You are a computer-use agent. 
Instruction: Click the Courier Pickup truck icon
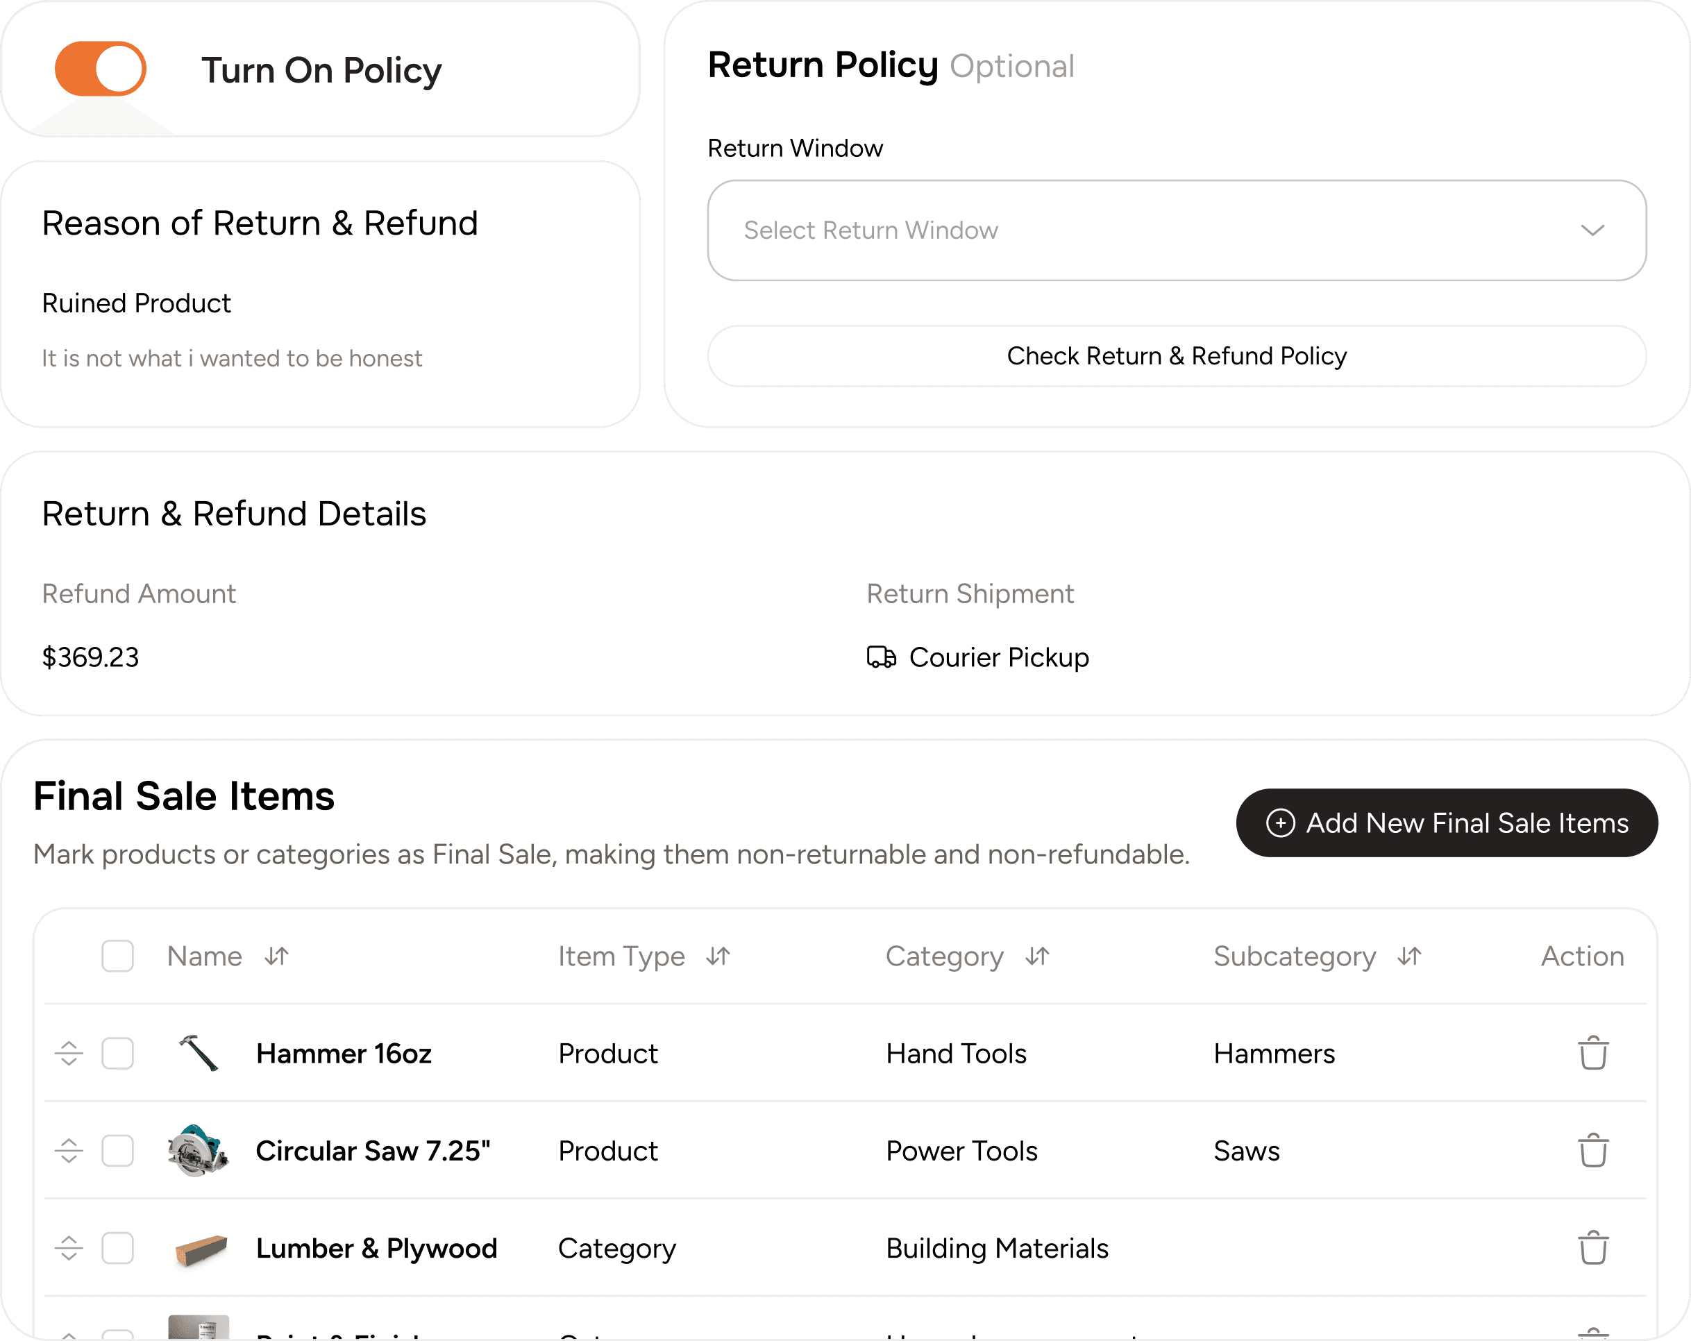(880, 658)
